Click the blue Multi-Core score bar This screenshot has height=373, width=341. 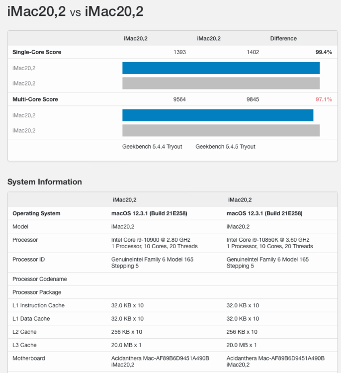point(218,115)
